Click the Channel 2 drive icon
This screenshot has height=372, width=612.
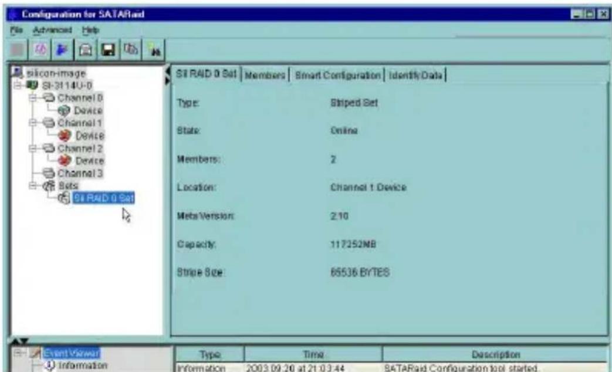coord(48,148)
